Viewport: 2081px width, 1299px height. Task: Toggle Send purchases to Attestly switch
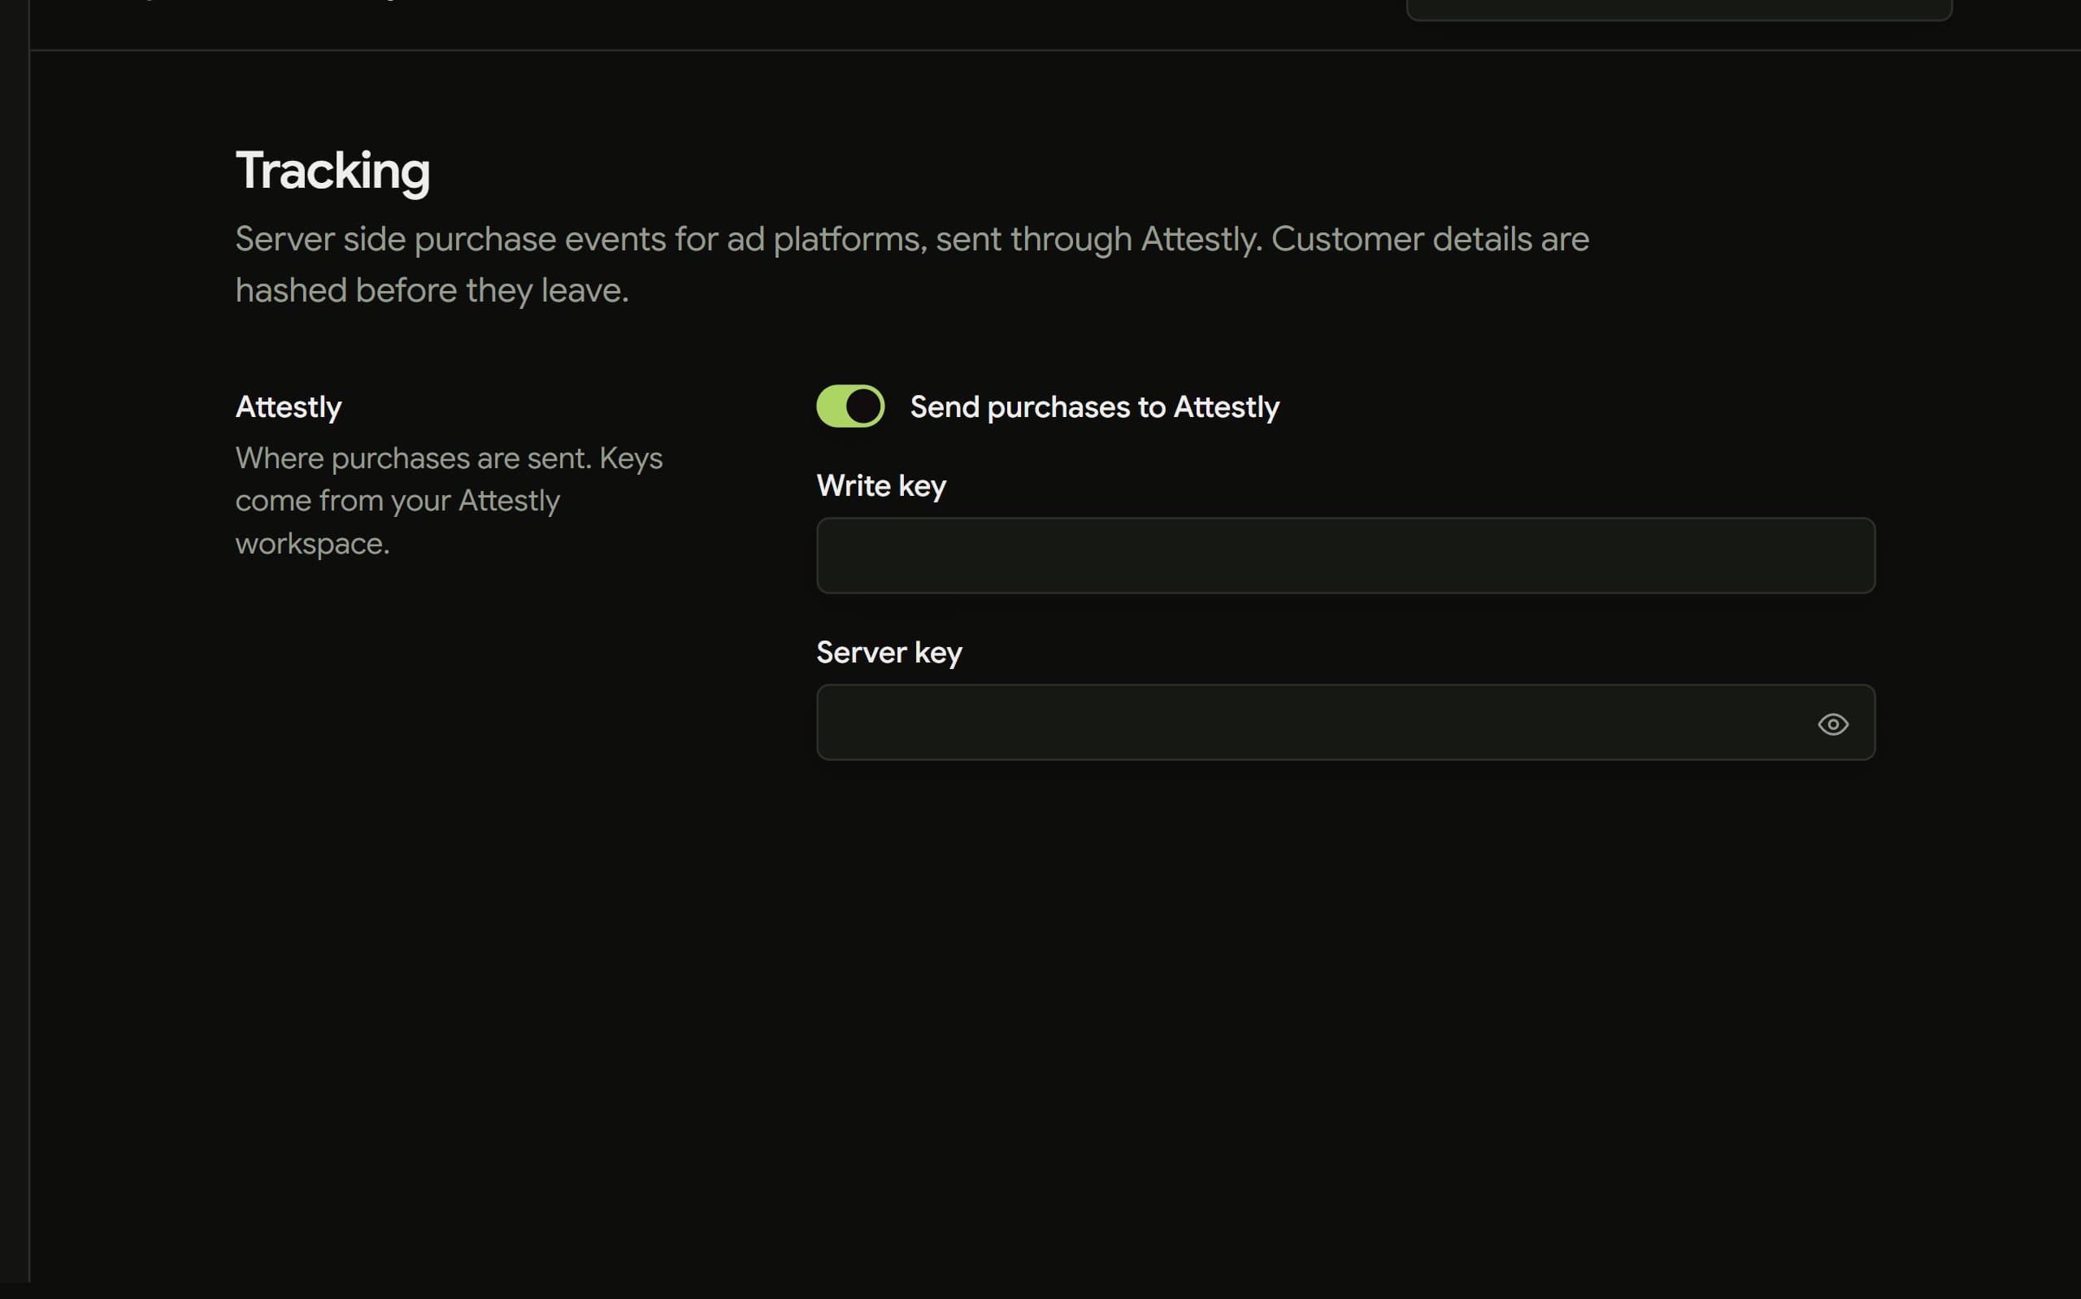tap(849, 406)
